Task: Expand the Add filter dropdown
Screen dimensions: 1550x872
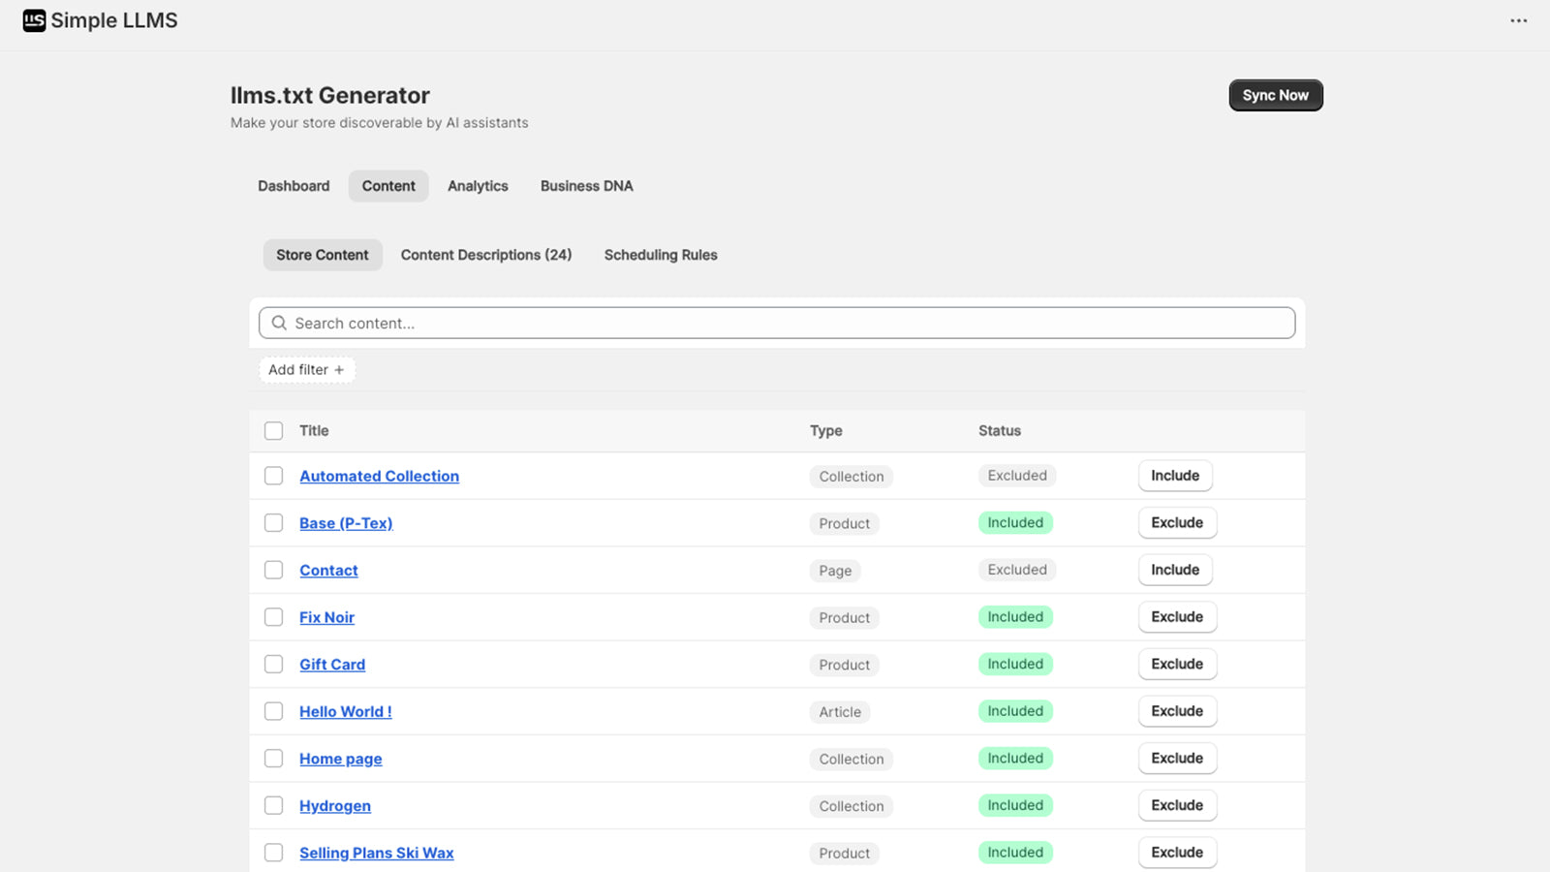Action: [x=306, y=370]
